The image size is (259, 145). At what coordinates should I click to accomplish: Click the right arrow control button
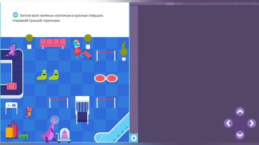pyautogui.click(x=252, y=123)
